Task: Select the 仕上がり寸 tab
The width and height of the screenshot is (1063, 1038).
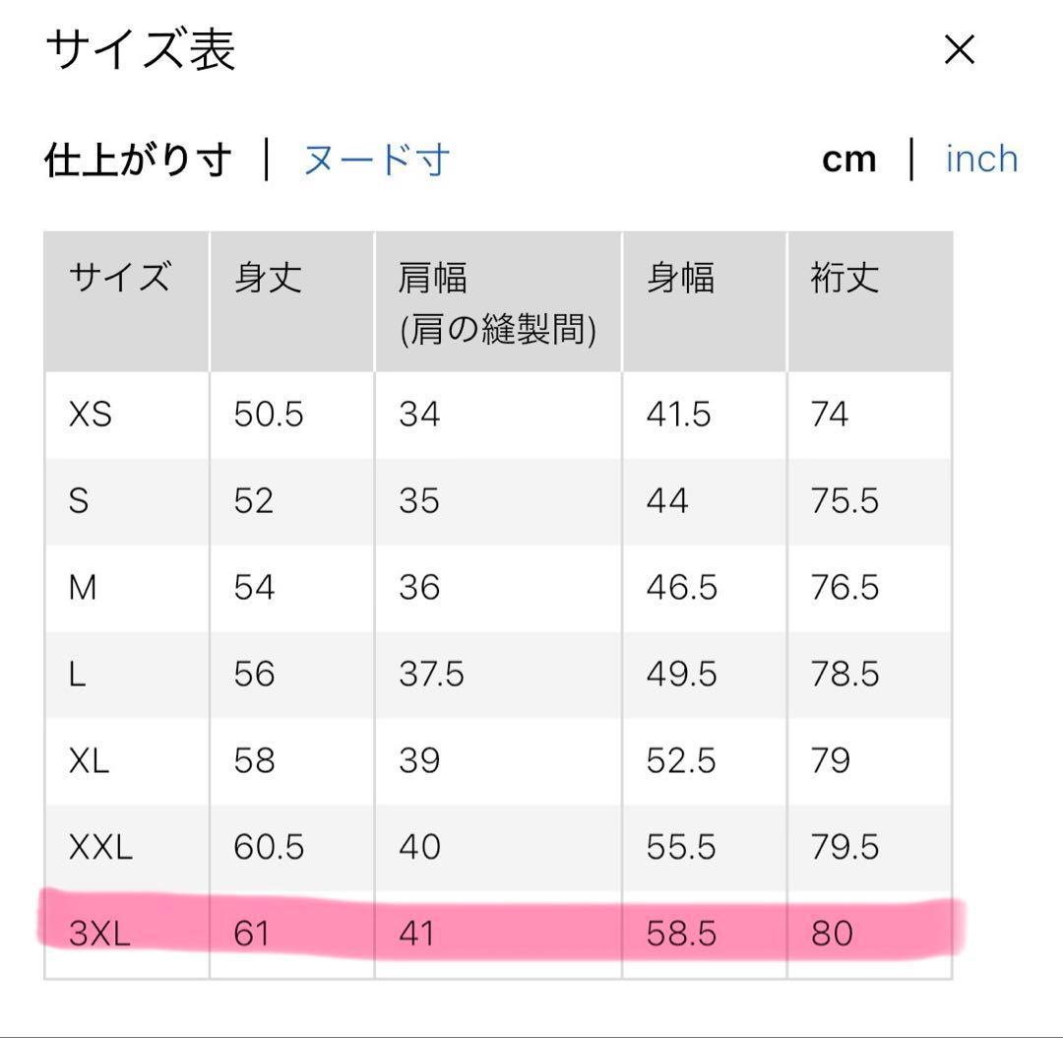Action: tap(138, 160)
